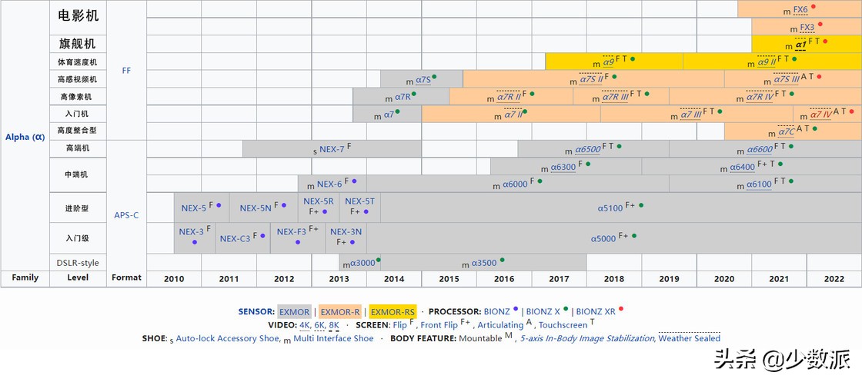Open the α7S II link
Viewport: 862px width, 382px height.
coord(592,80)
